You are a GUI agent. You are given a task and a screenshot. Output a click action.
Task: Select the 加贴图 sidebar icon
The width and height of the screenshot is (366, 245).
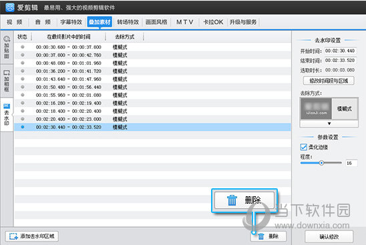pyautogui.click(x=7, y=47)
